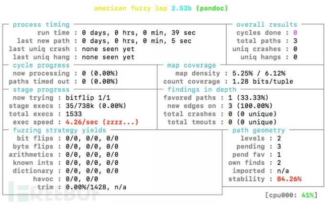Select the 'dictionary' yields row

[x=66, y=171]
